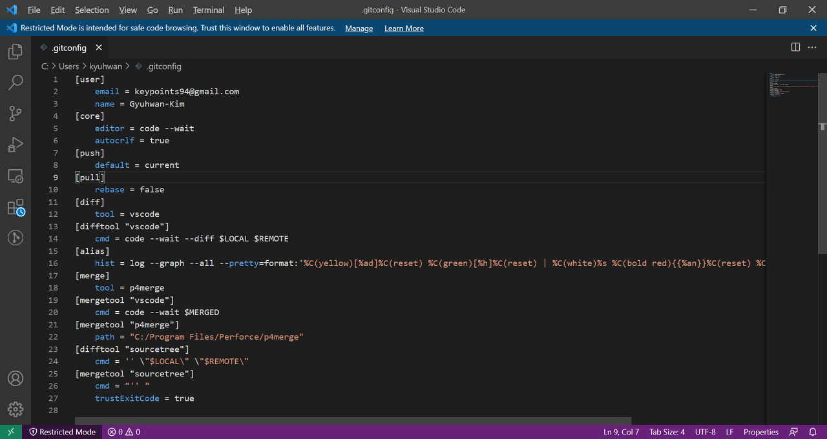Click the feedback icon in status bar

794,432
